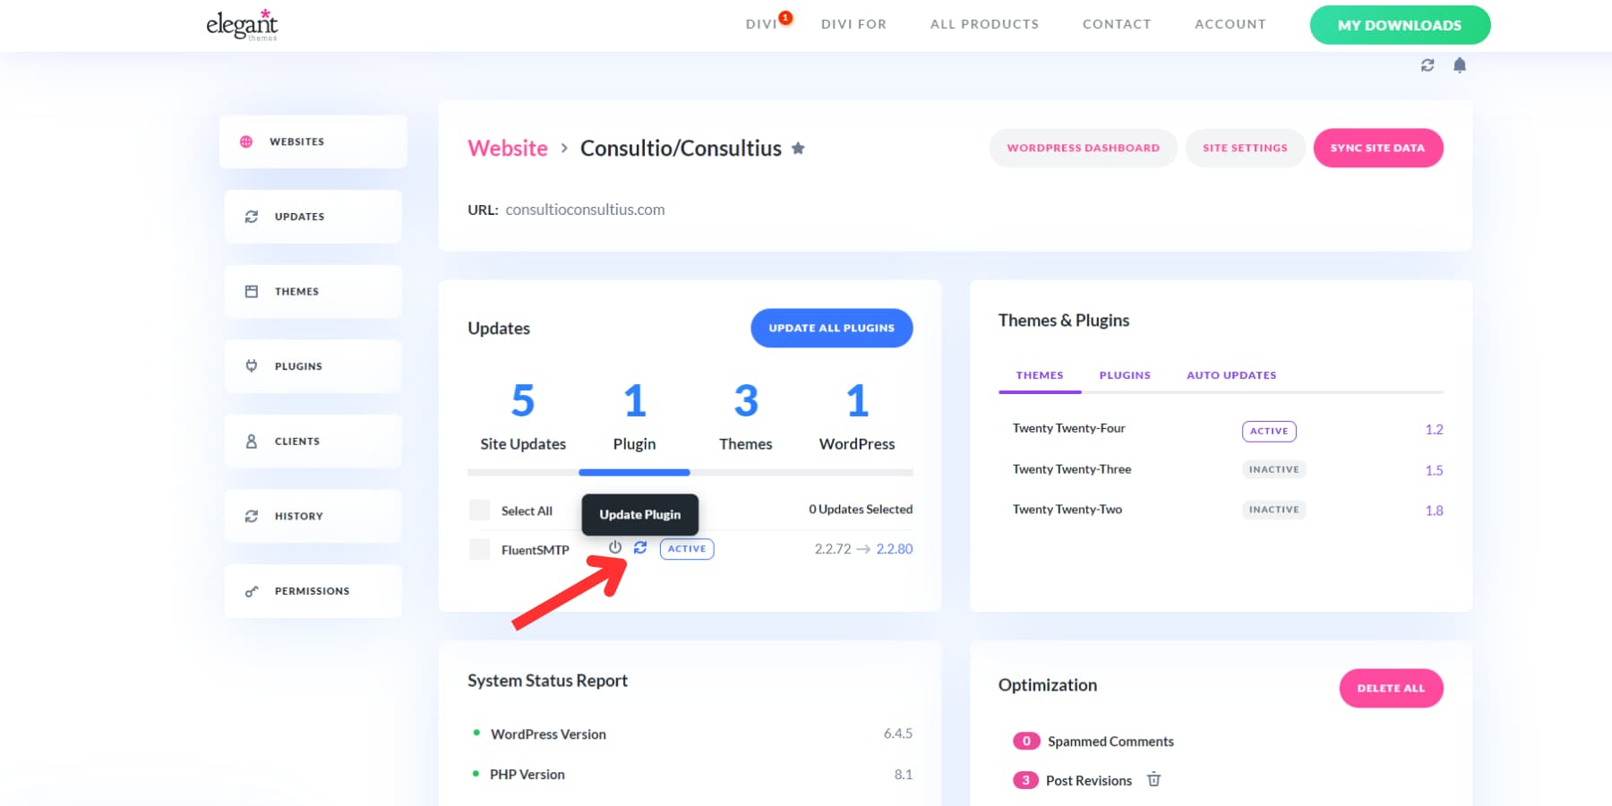Screen dimensions: 1612x806
Task: Check the FluentSMTP update checkbox
Action: (x=479, y=549)
